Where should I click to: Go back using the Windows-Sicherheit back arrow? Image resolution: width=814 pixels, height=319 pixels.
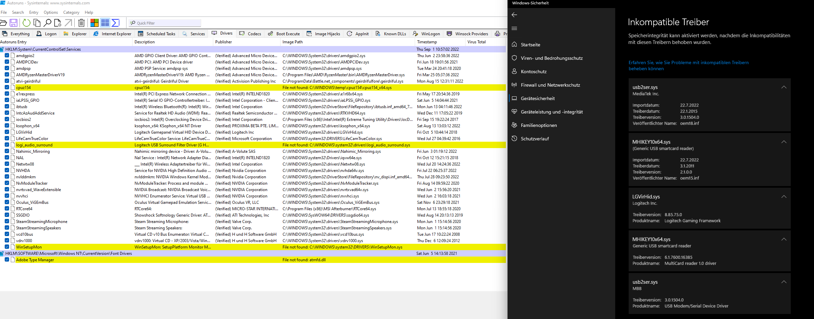514,15
